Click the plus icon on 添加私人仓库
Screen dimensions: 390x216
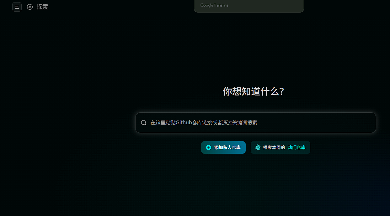209,147
